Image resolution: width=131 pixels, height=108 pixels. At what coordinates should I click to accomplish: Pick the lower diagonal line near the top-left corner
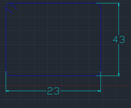point(9,11)
